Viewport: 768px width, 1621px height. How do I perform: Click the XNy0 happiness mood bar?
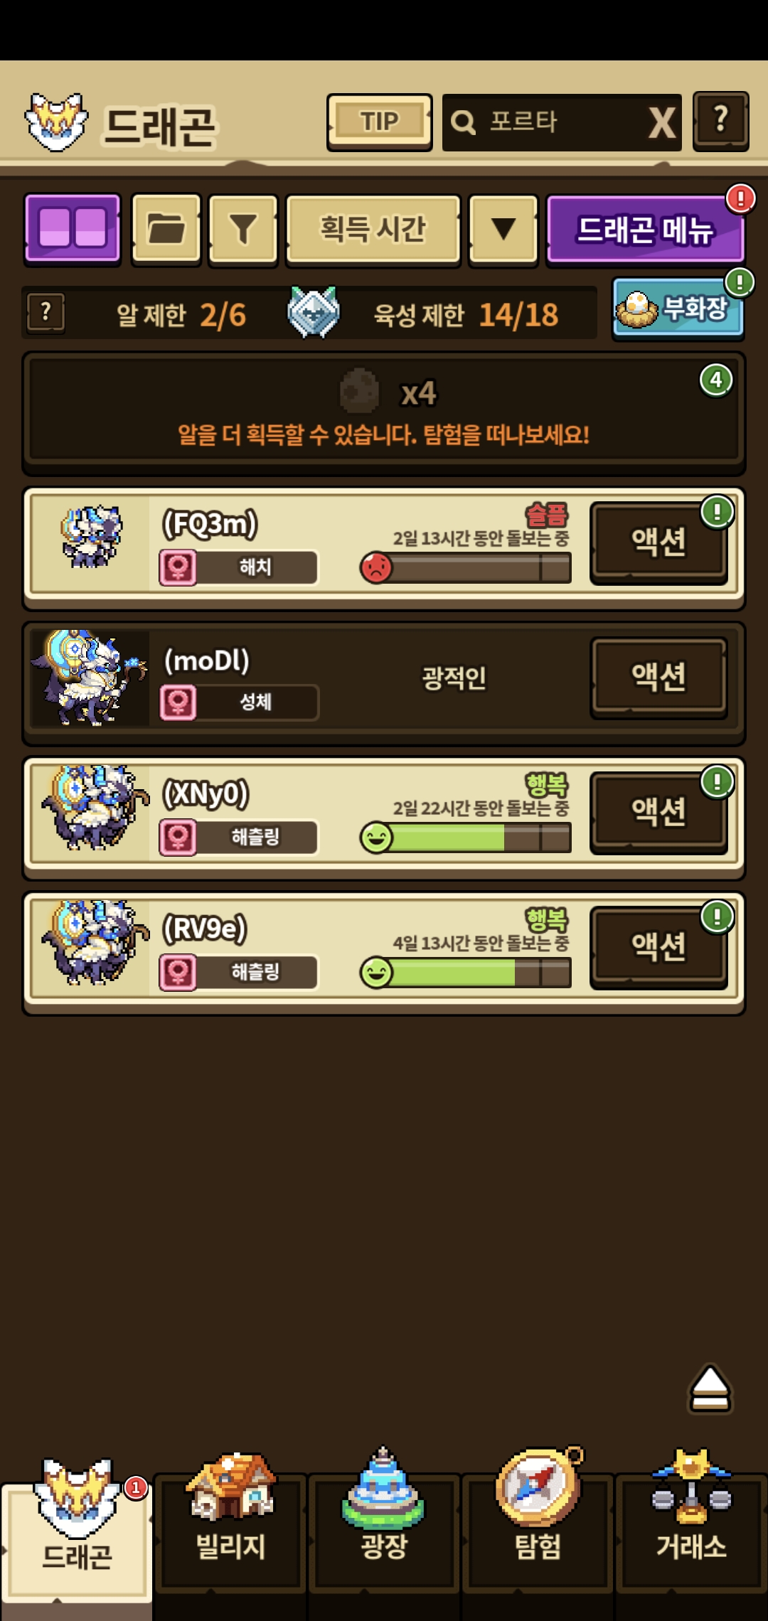point(466,838)
